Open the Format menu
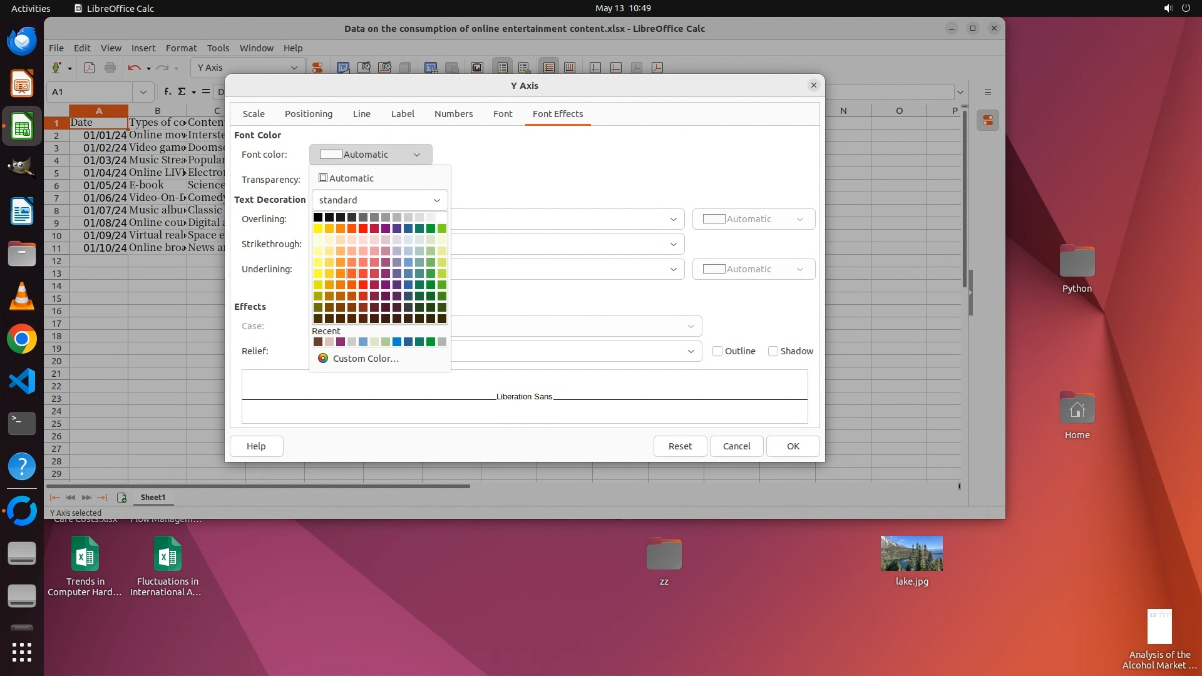 (181, 48)
